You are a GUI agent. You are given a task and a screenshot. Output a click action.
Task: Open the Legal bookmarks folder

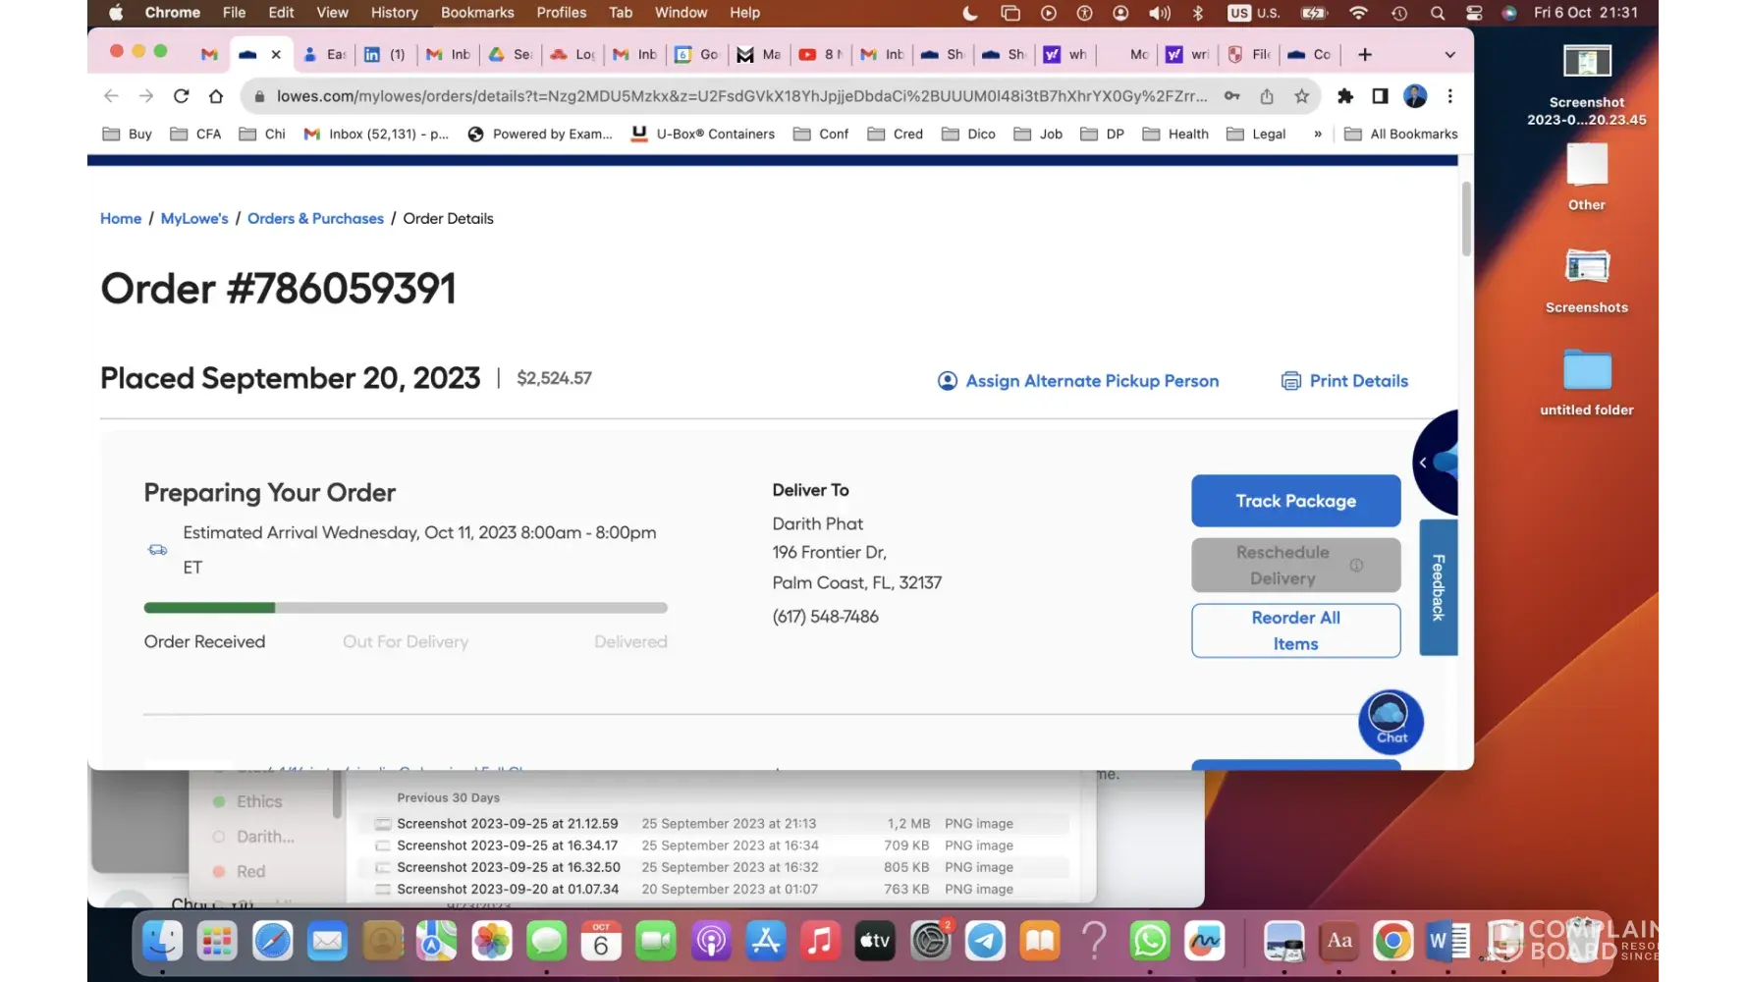pos(1256,135)
